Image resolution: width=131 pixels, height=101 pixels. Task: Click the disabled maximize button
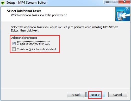click(x=115, y=2)
